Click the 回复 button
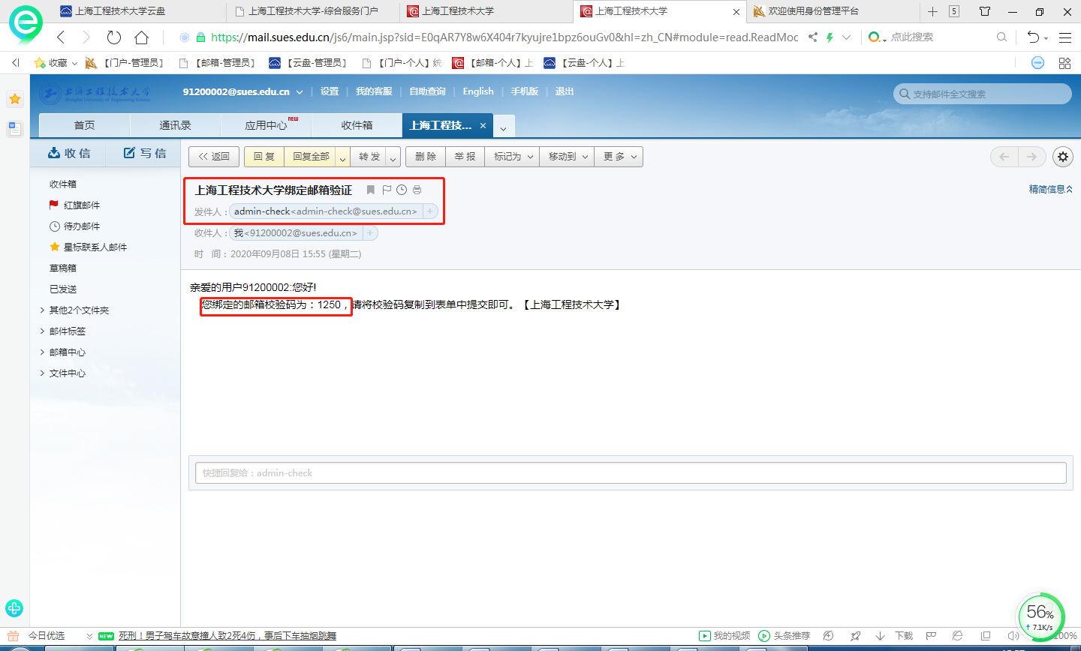This screenshot has width=1081, height=651. point(264,157)
